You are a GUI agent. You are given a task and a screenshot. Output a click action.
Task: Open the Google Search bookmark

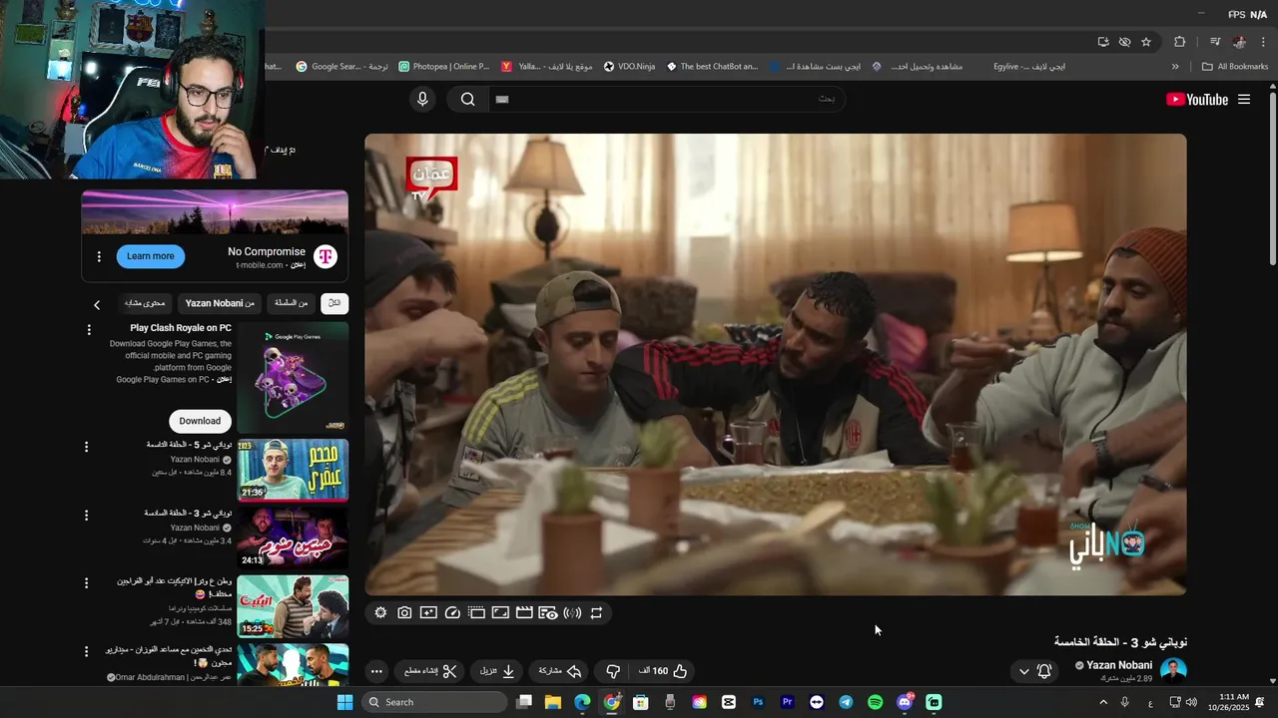[342, 67]
